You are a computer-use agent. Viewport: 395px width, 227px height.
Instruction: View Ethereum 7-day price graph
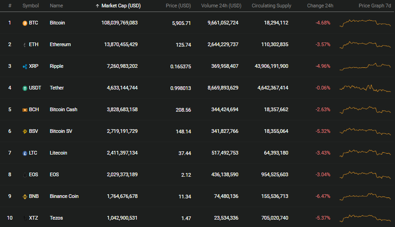pyautogui.click(x=365, y=45)
